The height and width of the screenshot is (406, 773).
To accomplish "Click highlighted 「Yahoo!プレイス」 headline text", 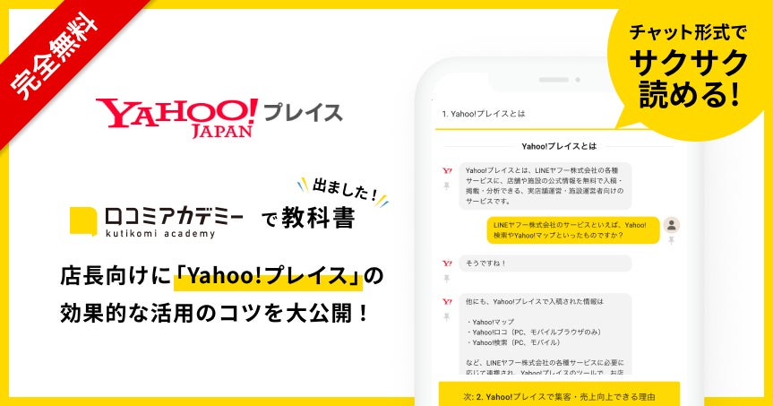I will [268, 276].
